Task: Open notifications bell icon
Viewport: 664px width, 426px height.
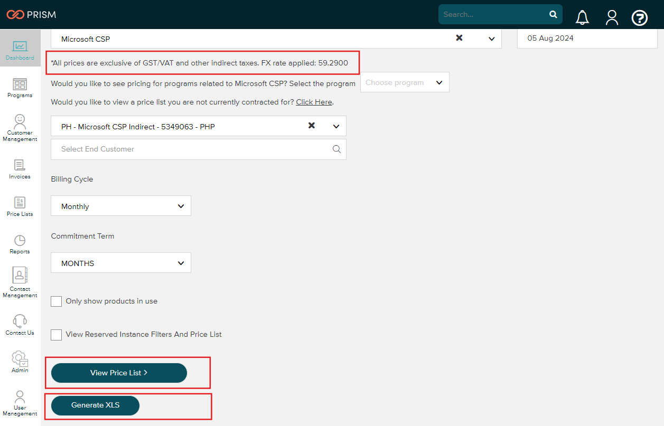Action: (582, 17)
